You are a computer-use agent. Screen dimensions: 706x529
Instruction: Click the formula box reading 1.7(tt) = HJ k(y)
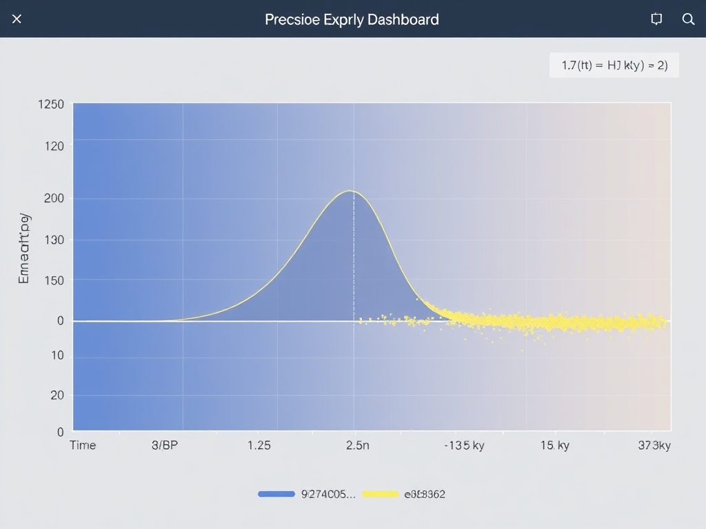(614, 65)
